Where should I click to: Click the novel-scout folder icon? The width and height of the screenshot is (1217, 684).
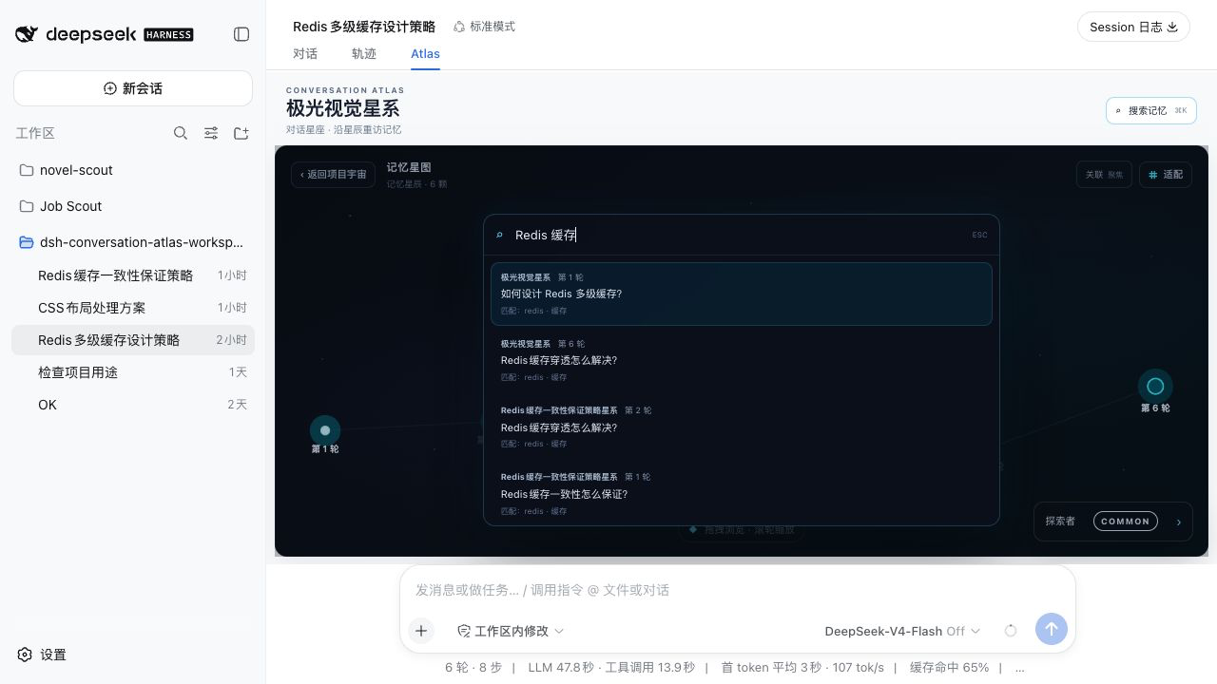coord(27,170)
